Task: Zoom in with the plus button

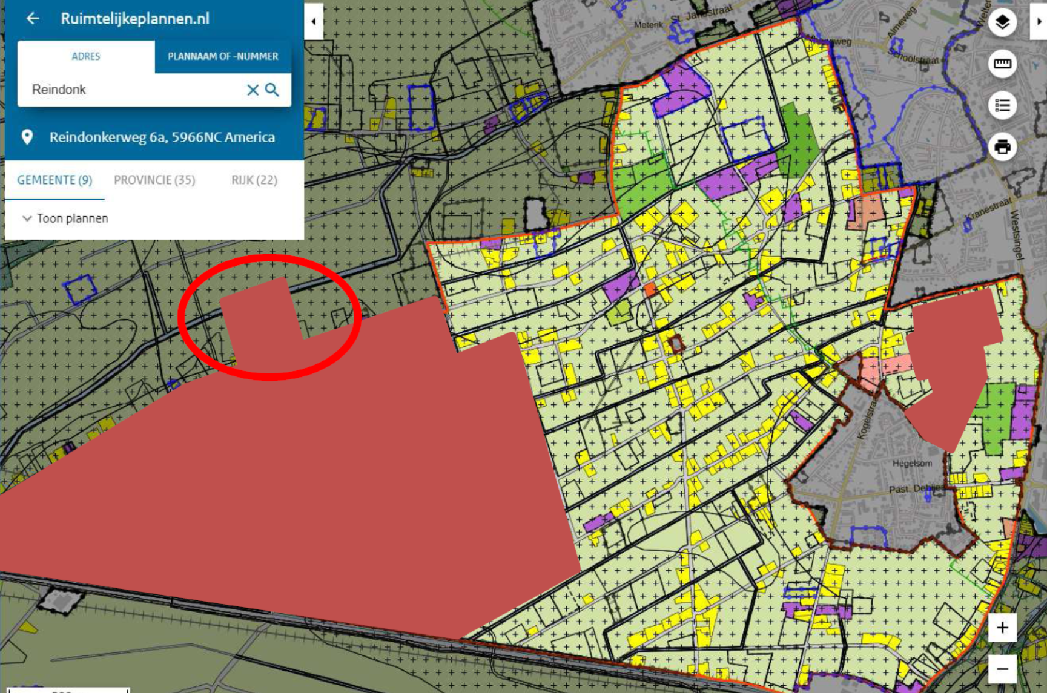Action: (x=1002, y=628)
